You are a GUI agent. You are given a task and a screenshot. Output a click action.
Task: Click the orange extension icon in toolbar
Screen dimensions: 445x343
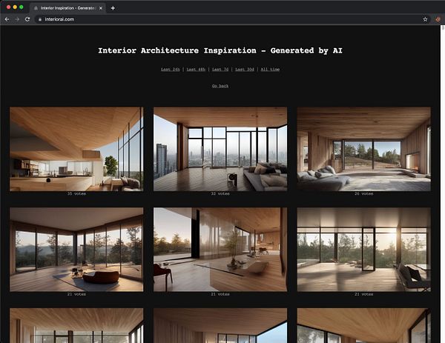coord(438,19)
